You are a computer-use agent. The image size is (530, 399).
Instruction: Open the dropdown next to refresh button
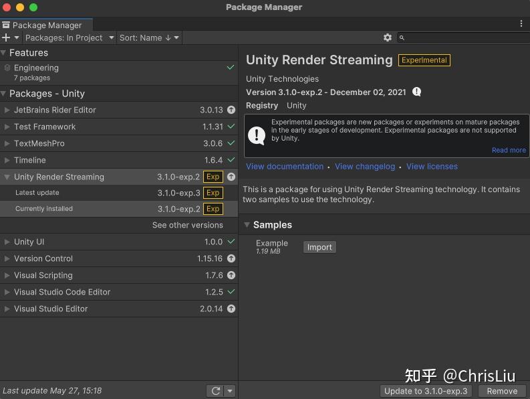tap(230, 391)
